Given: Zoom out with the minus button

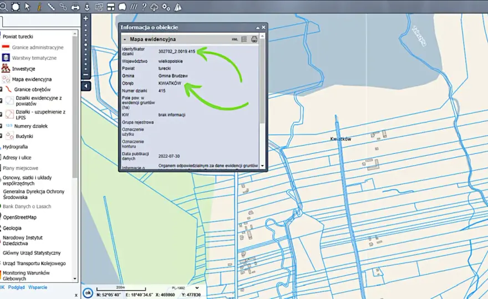Looking at the screenshot, I should [85, 75].
